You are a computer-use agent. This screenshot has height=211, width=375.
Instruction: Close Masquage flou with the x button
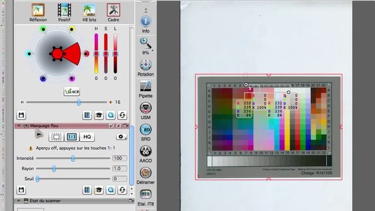(118, 125)
